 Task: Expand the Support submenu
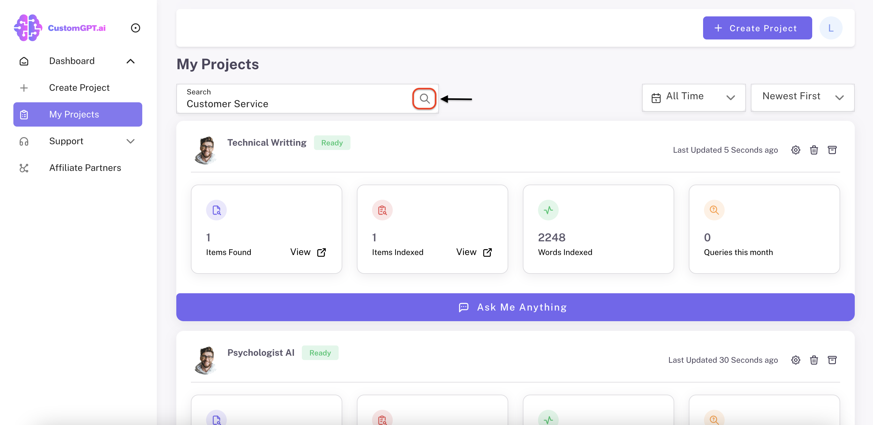130,141
